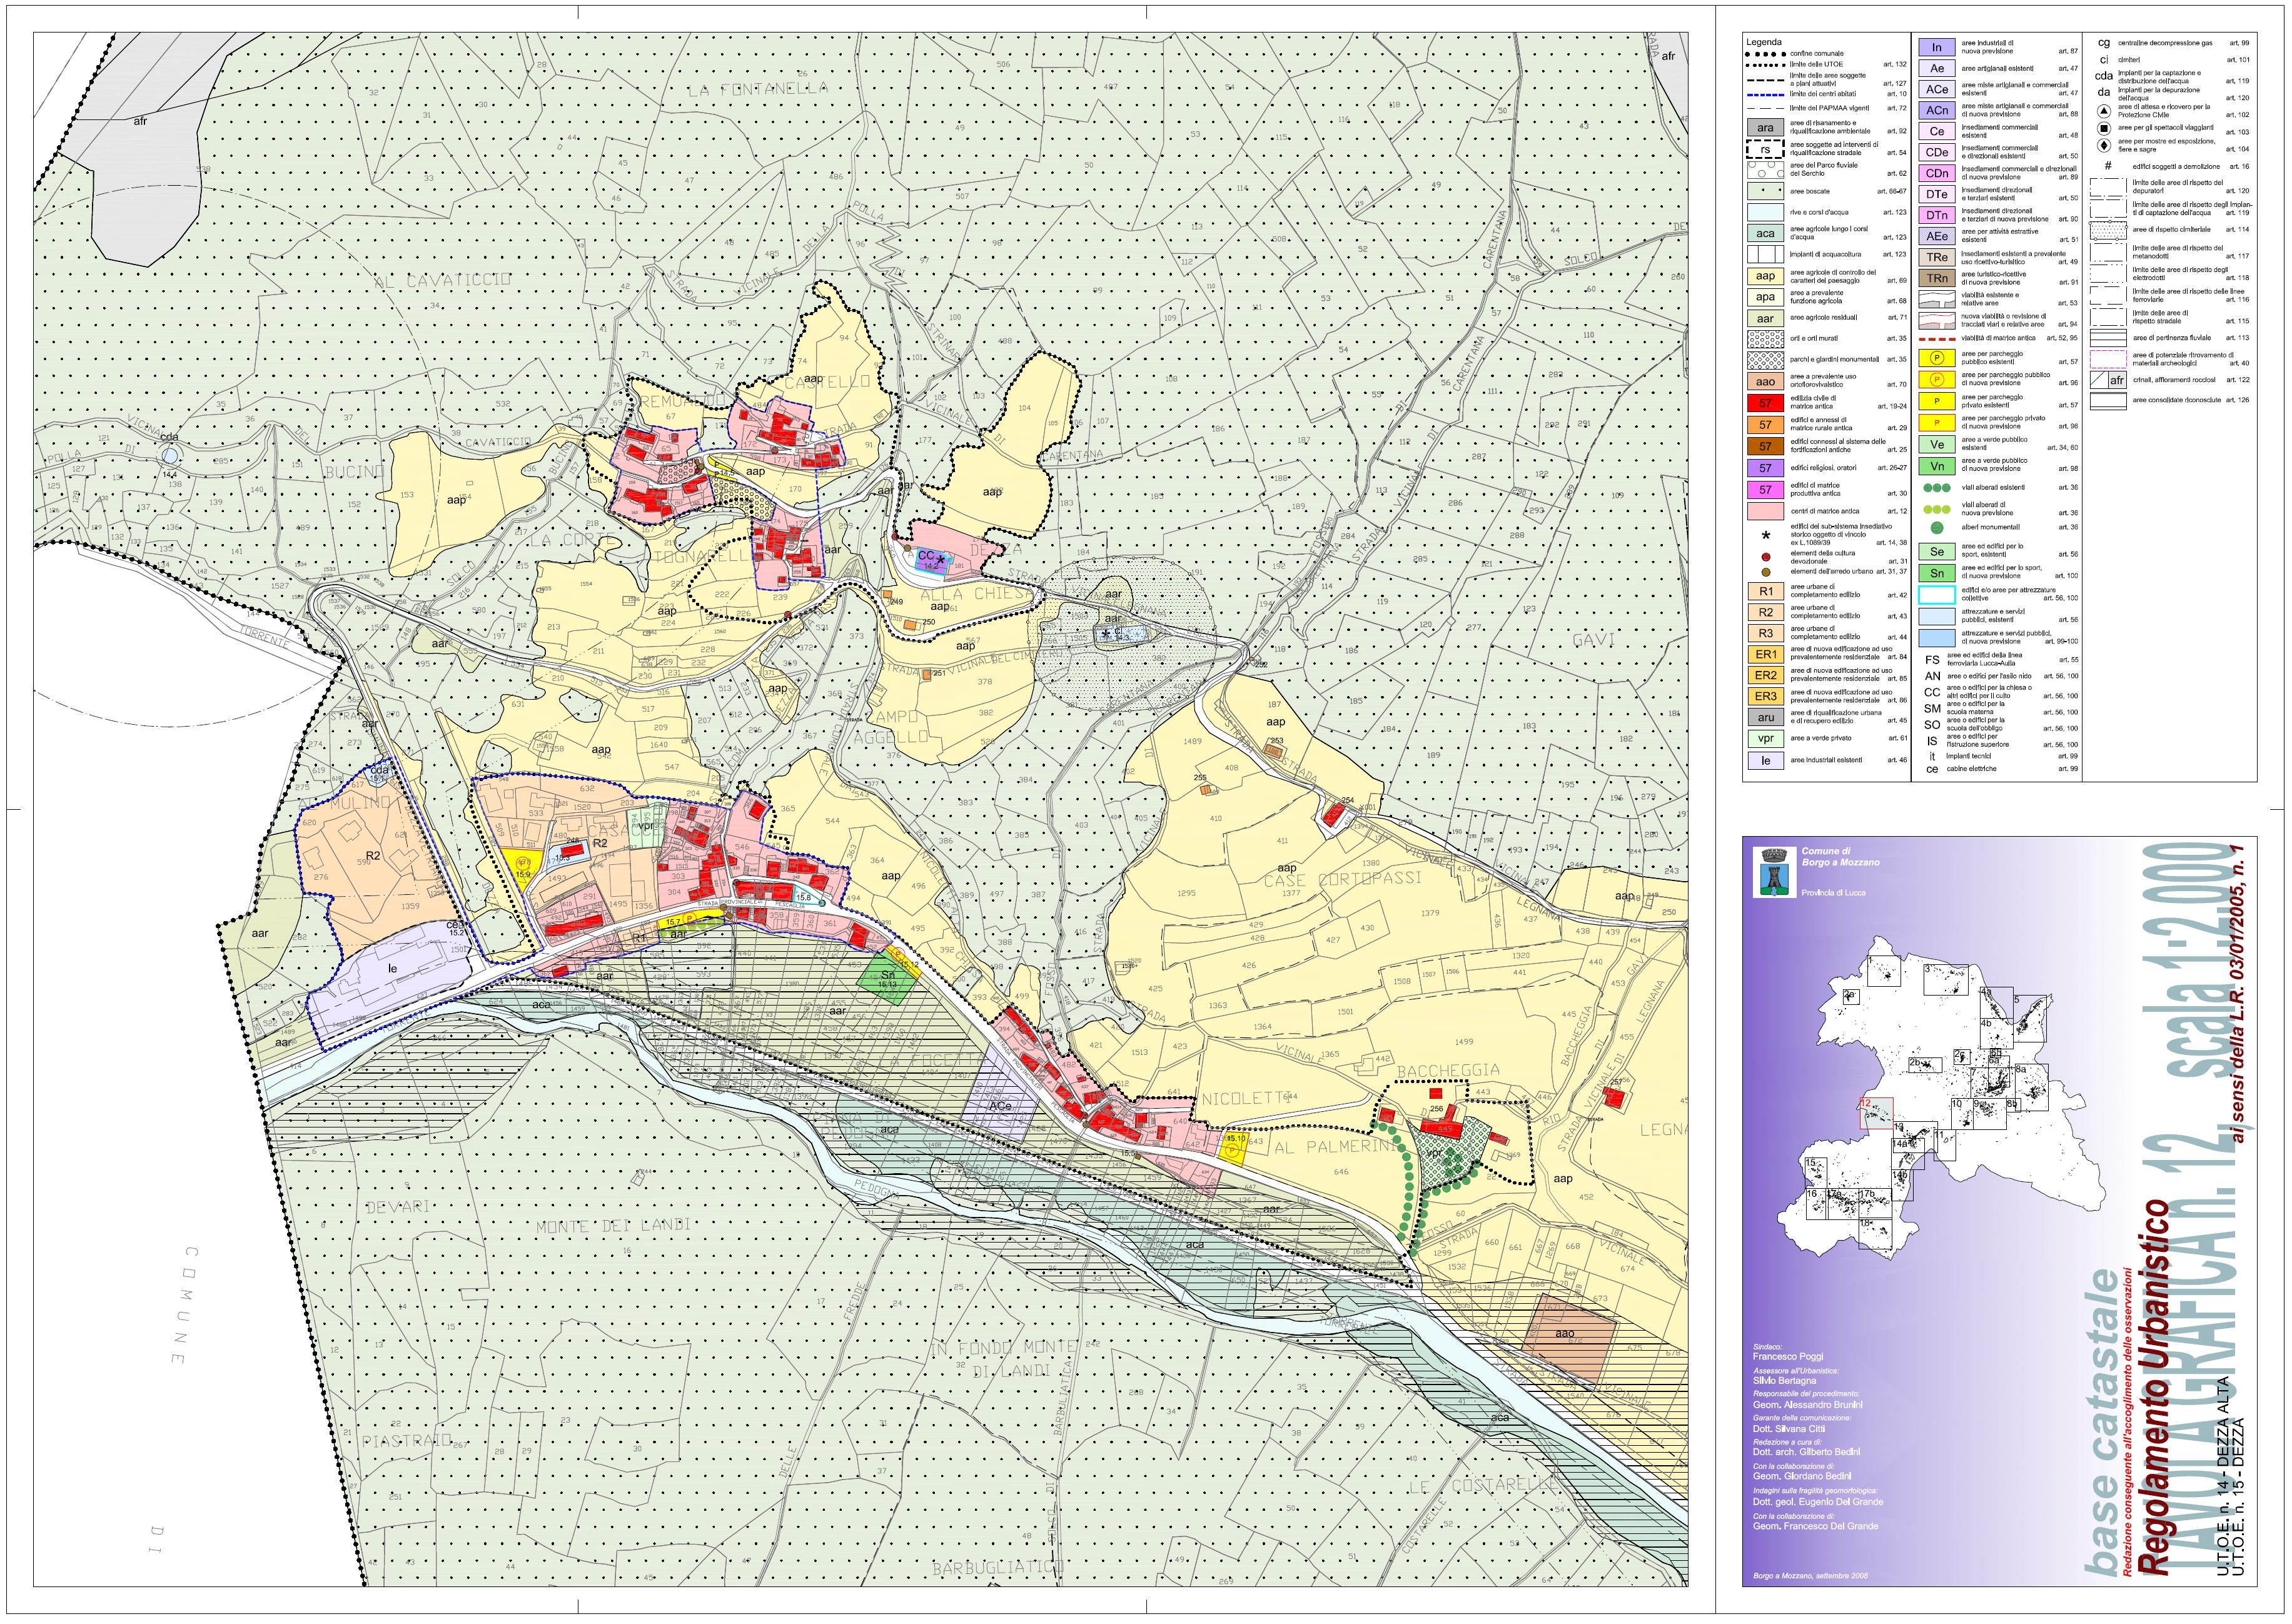The height and width of the screenshot is (1624, 2292).
Task: Click the 'aap' yellow legend swatch
Action: tap(1766, 276)
